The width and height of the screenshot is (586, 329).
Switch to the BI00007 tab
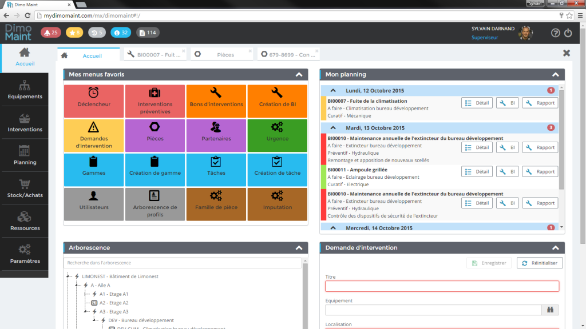tap(155, 55)
